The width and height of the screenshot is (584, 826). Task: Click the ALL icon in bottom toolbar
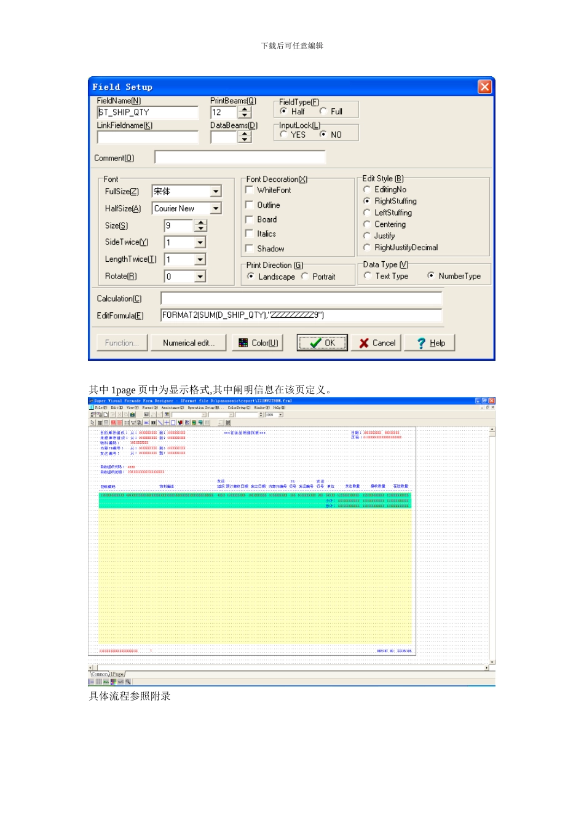point(106,682)
